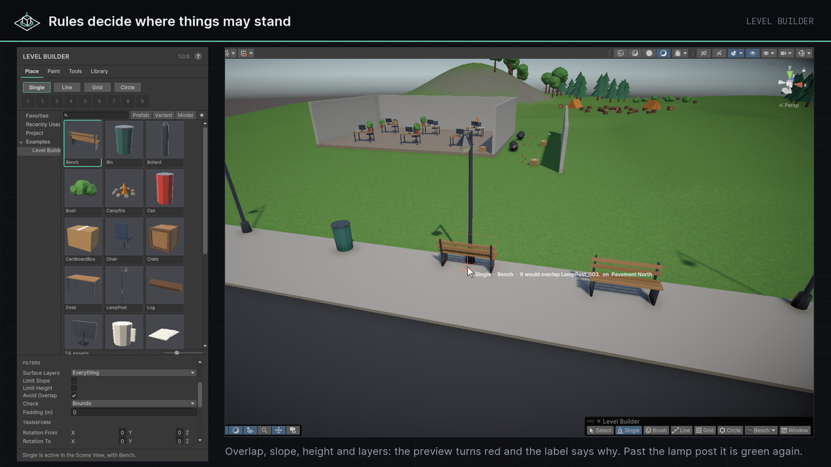Open the Bench asset dropdown in overlay
The image size is (831, 467).
click(761, 430)
